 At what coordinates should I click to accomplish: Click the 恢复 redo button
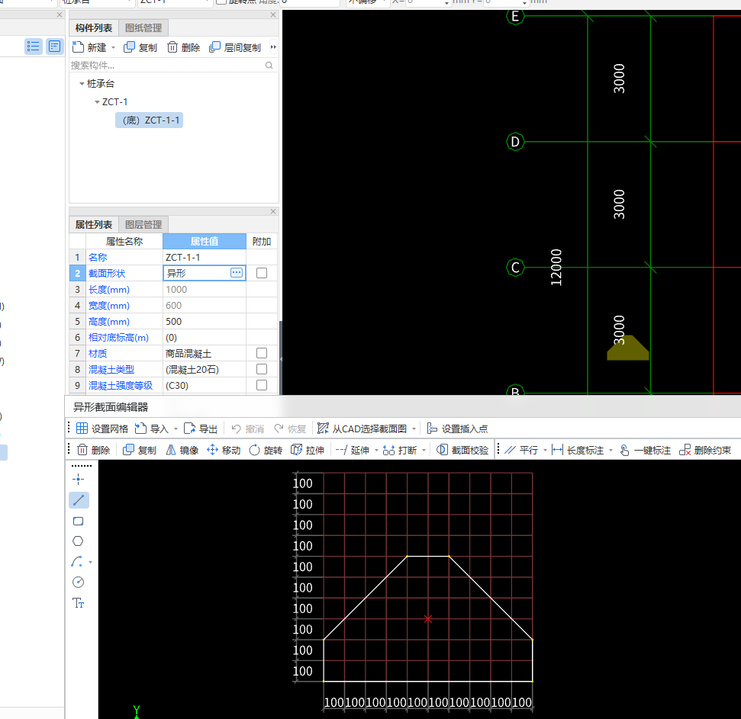290,429
